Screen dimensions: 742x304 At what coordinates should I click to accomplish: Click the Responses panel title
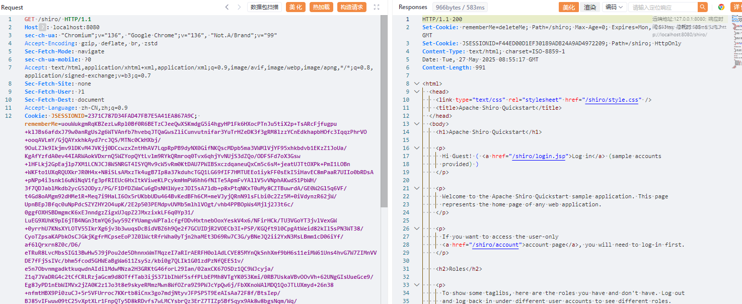[413, 7]
